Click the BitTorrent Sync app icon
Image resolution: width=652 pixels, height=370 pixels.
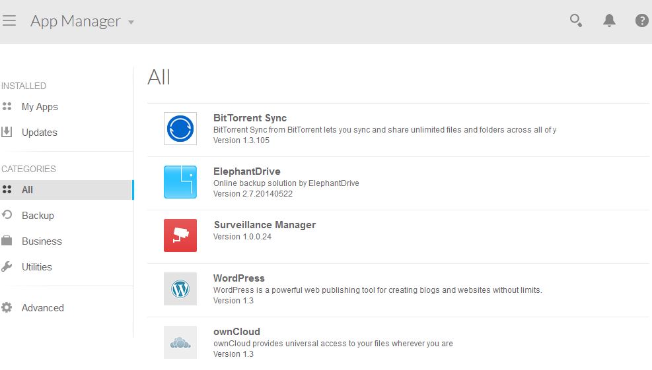coord(180,129)
